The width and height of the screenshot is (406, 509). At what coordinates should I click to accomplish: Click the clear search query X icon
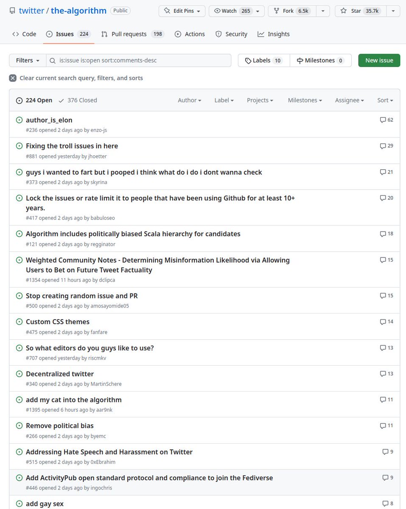(x=12, y=78)
